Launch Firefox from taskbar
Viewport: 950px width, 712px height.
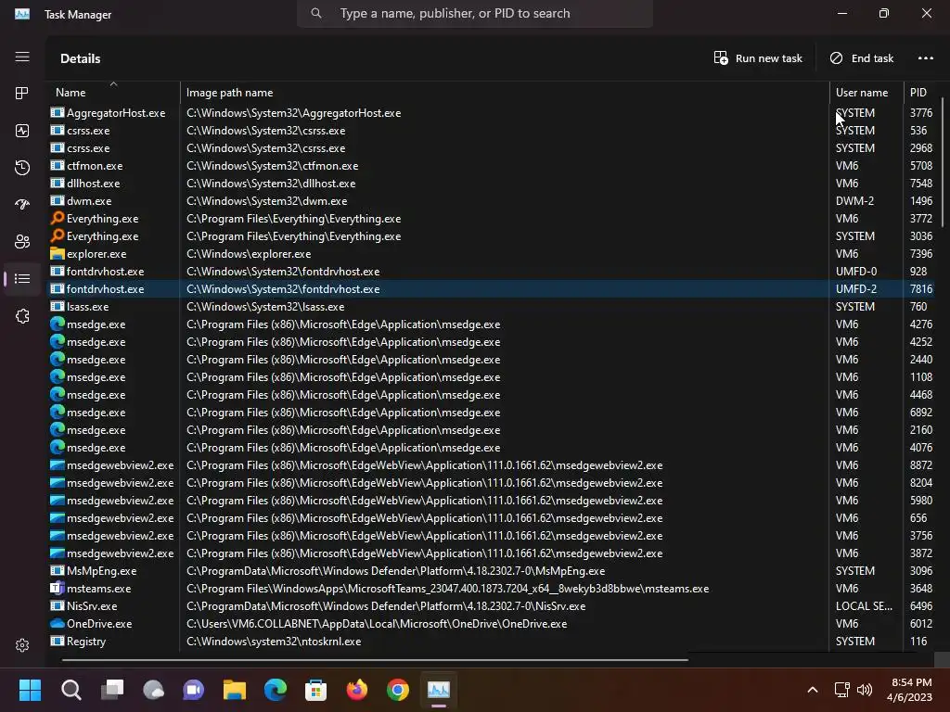click(357, 690)
